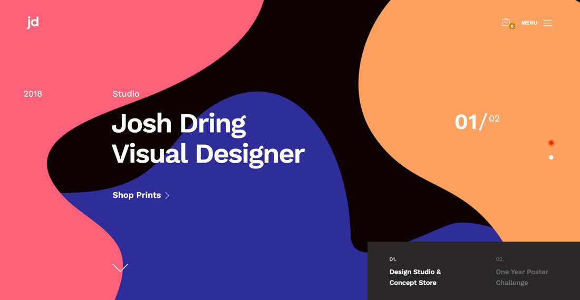Click the arrow beside Shop Prints
Viewport: 580px width, 300px height.
pyautogui.click(x=167, y=196)
